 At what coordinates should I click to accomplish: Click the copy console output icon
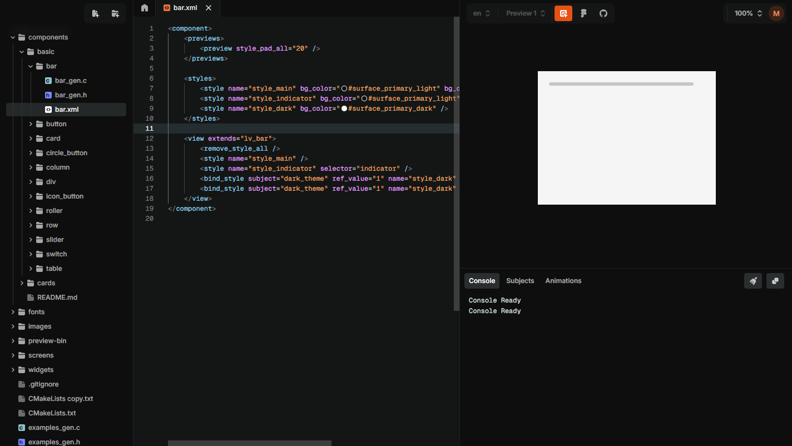[x=775, y=281]
